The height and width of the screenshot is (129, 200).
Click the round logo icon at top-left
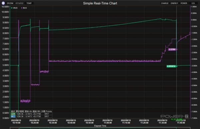coord(3,3)
